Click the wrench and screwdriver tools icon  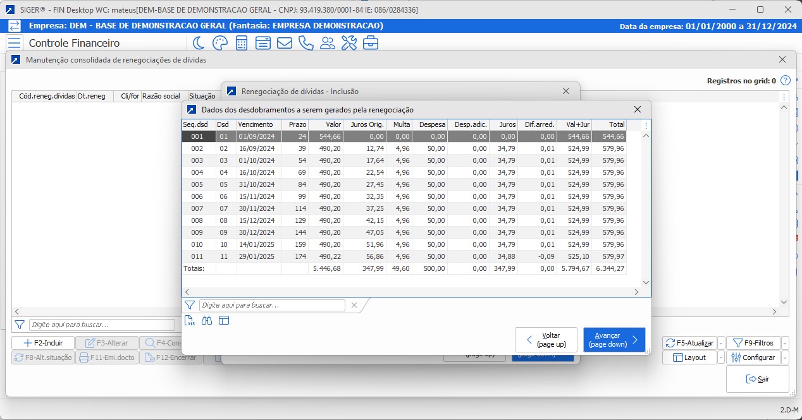[349, 43]
